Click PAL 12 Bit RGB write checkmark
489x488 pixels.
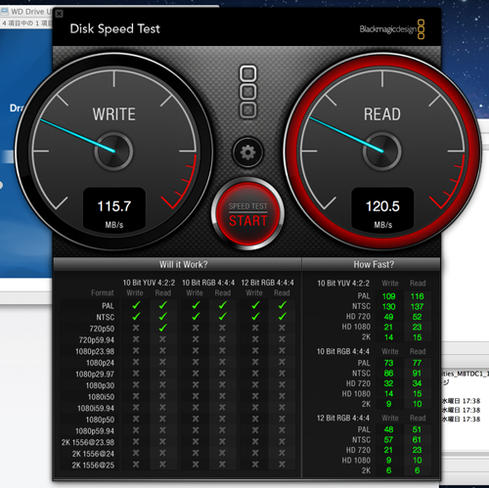tap(255, 305)
